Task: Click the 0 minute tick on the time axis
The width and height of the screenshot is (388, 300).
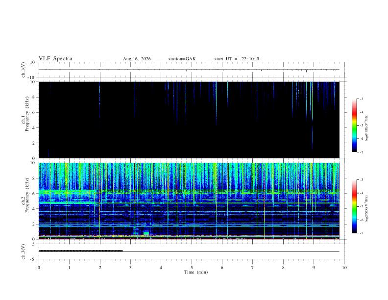Action: click(39, 268)
